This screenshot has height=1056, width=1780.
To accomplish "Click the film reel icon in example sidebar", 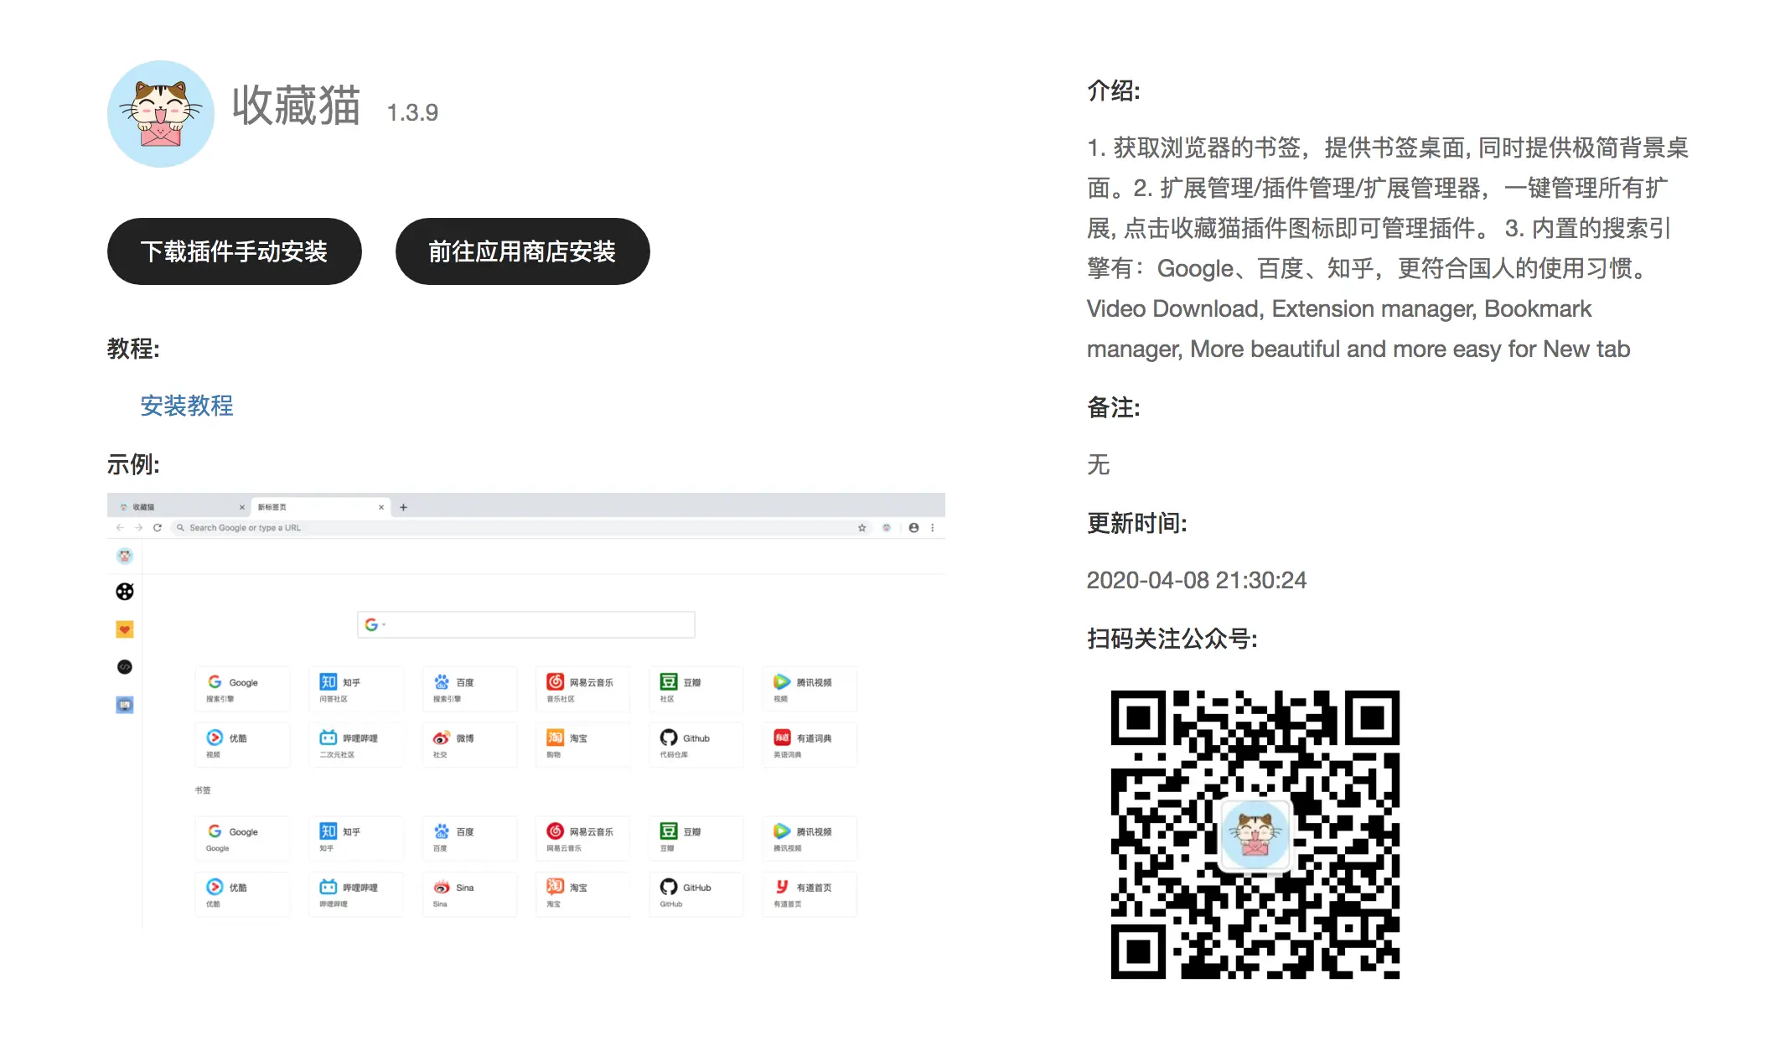I will (125, 592).
